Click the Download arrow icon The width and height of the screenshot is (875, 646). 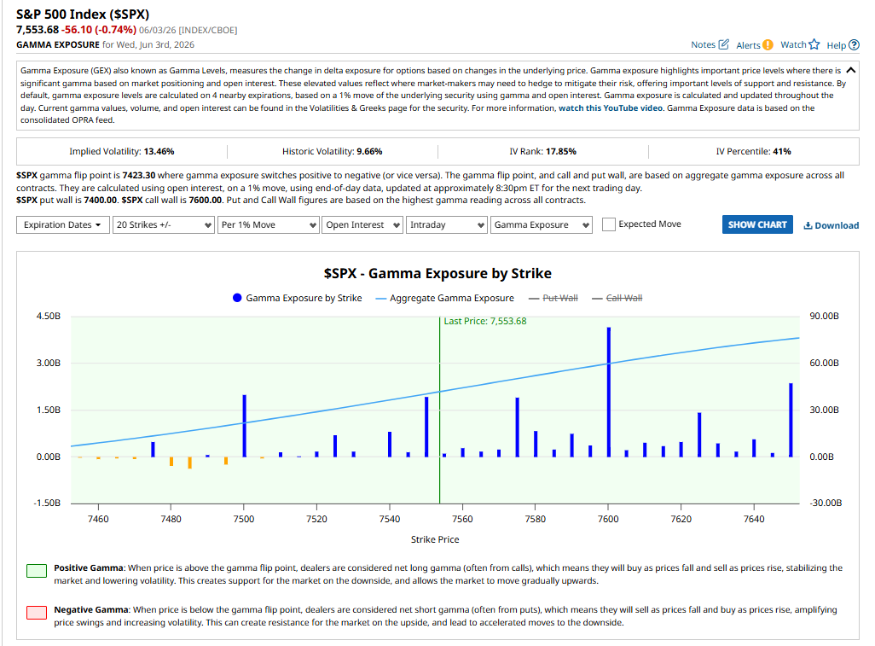tap(808, 225)
